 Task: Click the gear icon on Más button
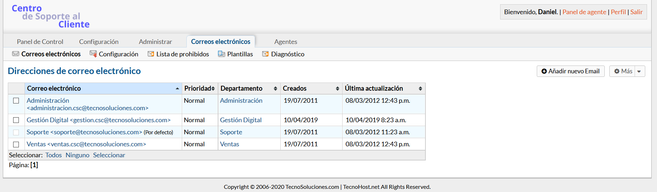(x=617, y=71)
